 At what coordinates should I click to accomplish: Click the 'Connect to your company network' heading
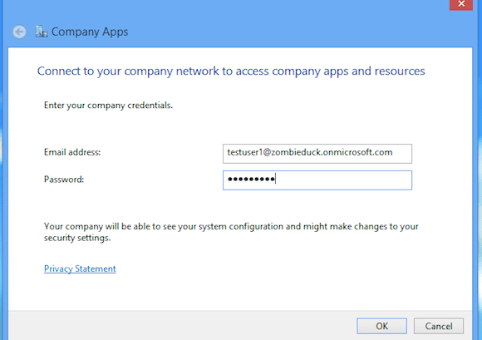click(231, 71)
